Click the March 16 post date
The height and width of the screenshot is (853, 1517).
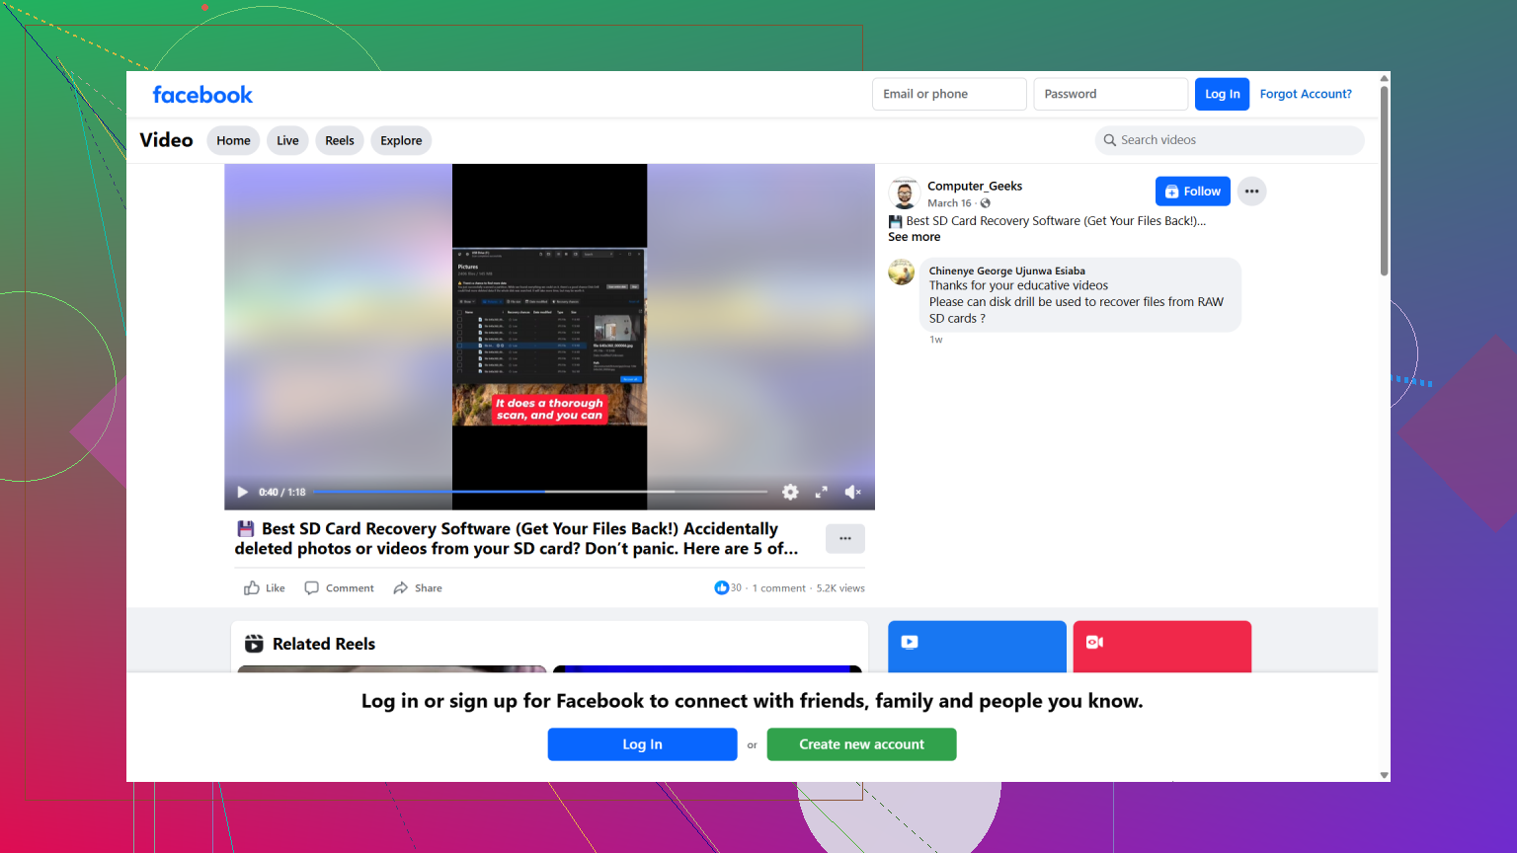(949, 203)
